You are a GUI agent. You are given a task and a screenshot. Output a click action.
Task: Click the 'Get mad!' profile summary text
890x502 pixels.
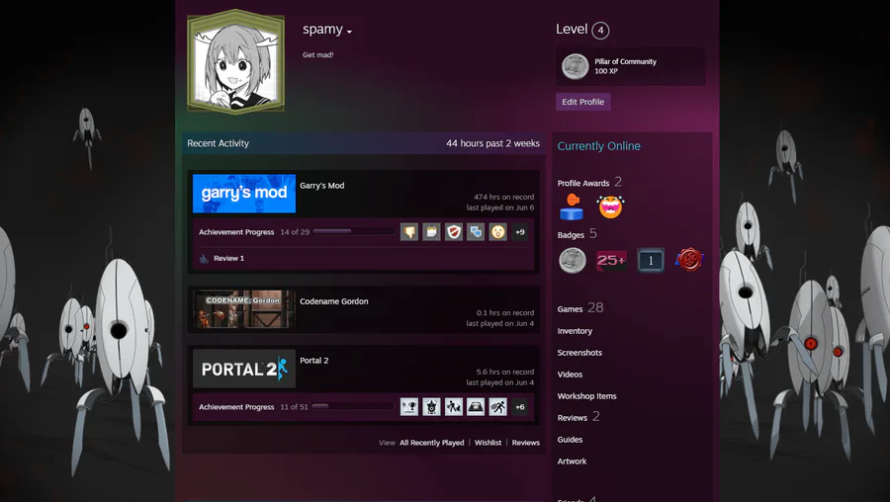(317, 55)
